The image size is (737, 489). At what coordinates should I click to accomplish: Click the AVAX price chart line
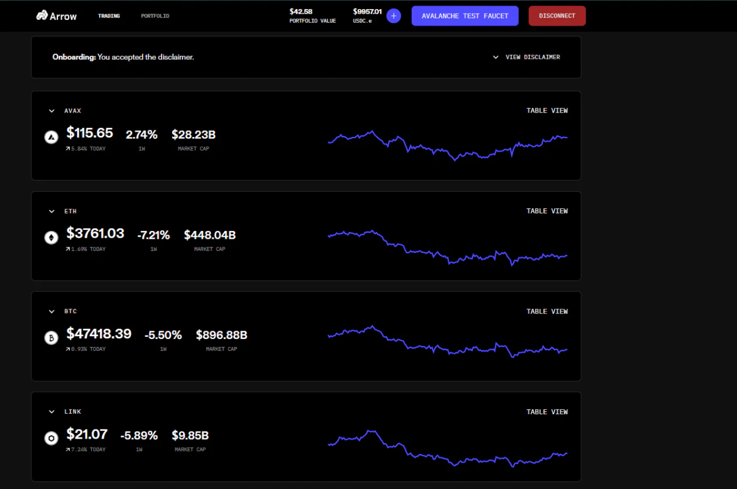[x=431, y=149]
